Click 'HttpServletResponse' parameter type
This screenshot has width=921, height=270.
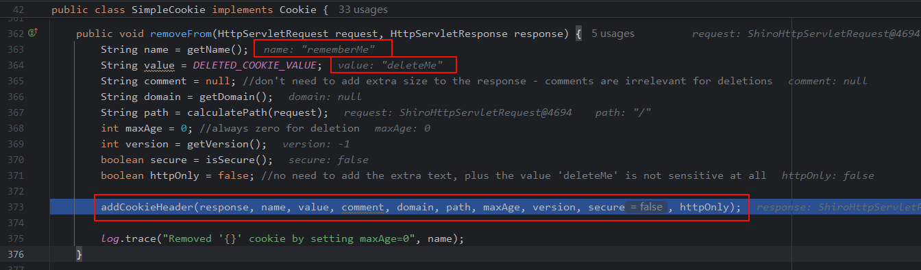(450, 34)
